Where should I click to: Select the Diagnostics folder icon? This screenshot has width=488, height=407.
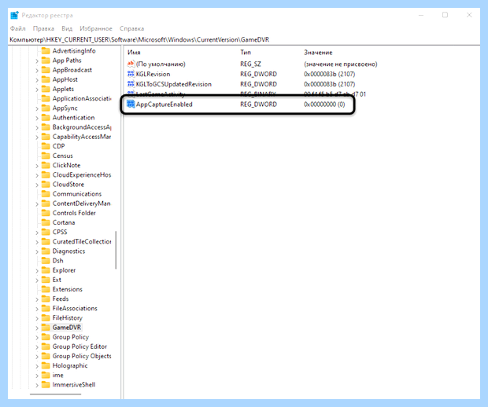(x=46, y=251)
